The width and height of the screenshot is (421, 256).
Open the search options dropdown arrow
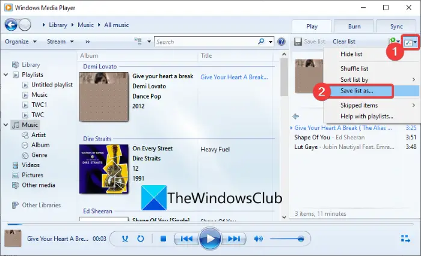point(271,42)
